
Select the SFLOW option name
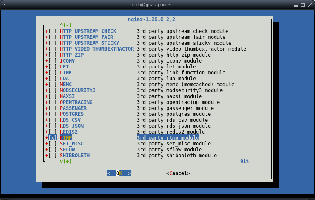click(67, 150)
